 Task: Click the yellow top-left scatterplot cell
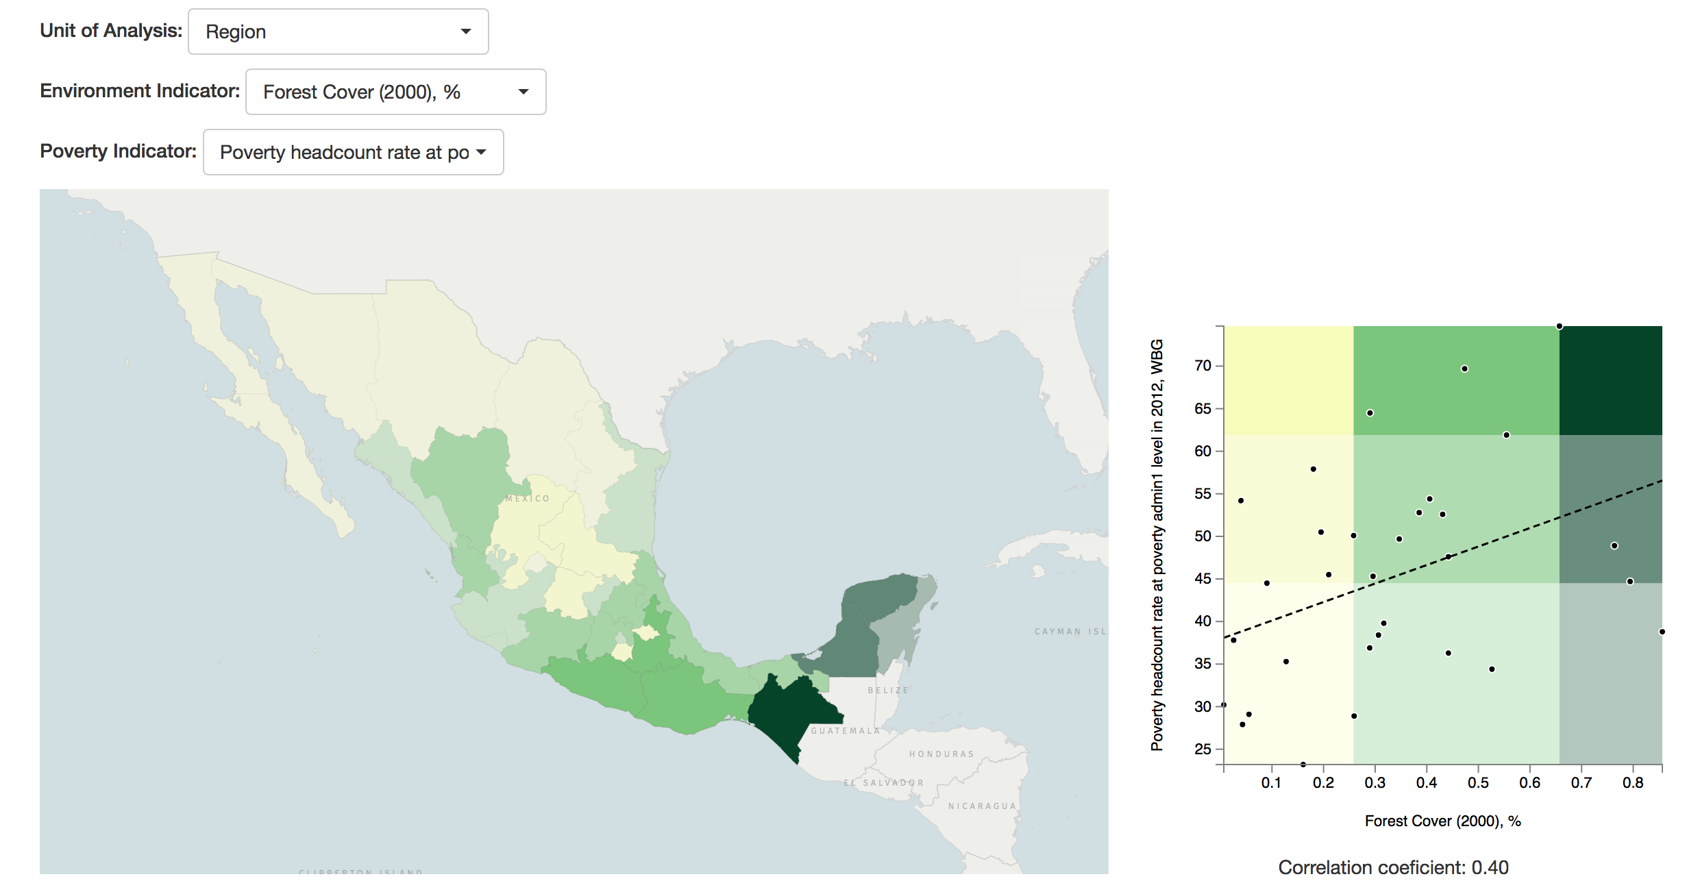pyautogui.click(x=1288, y=380)
